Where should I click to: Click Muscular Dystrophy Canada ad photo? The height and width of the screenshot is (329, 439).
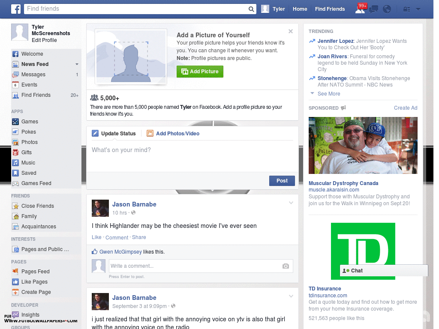point(363,146)
